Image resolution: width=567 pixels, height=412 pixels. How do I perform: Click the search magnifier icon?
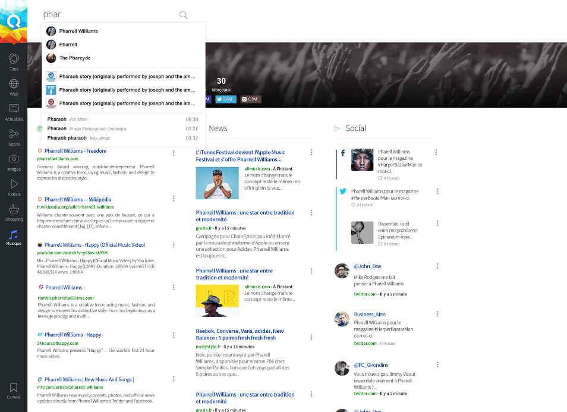[183, 15]
